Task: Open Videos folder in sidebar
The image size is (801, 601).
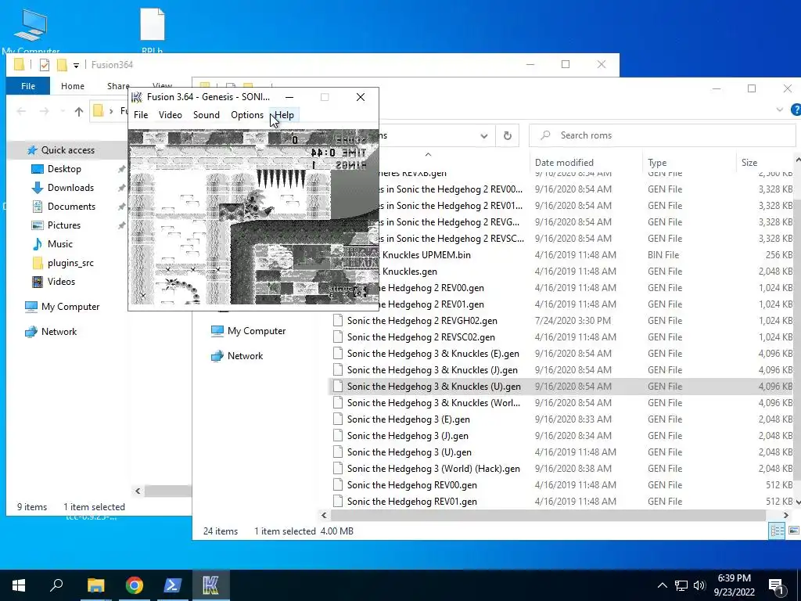Action: click(61, 282)
